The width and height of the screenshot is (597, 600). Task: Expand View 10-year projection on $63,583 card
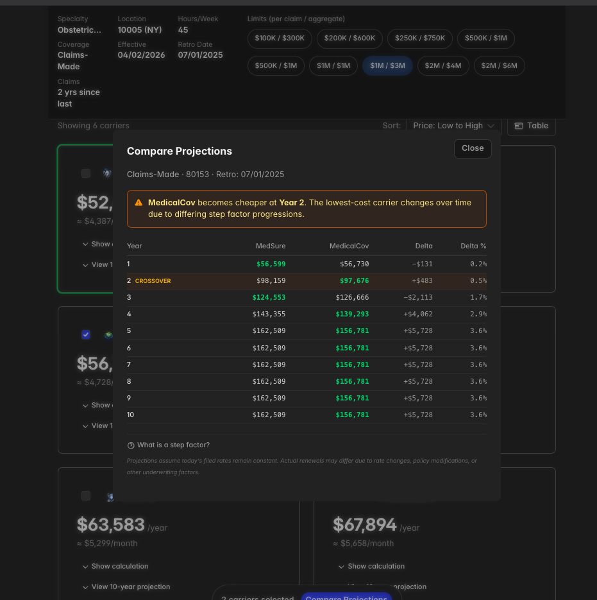point(126,587)
